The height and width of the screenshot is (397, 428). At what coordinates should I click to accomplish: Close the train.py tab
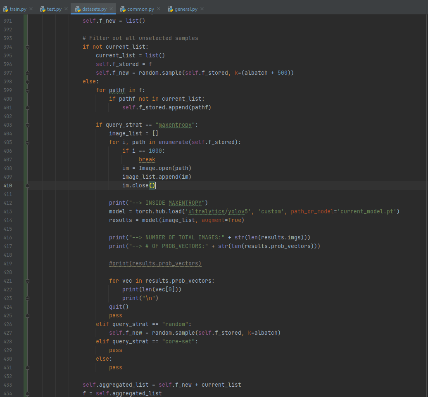pos(31,9)
